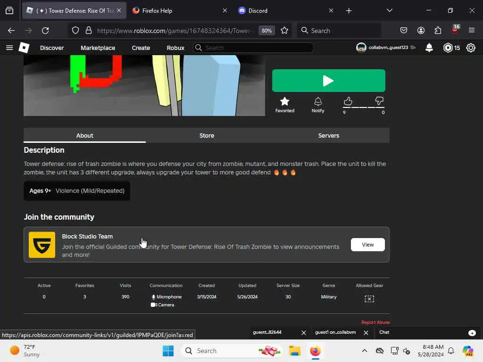Image resolution: width=483 pixels, height=362 pixels.
Task: Click View for Block Studio Team community
Action: [x=368, y=245]
